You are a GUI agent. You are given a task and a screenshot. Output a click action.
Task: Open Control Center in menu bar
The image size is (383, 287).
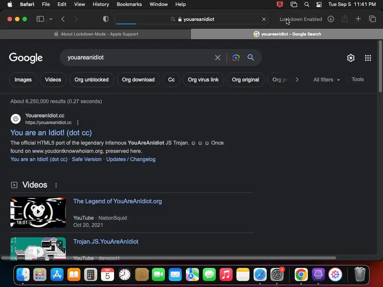click(319, 4)
